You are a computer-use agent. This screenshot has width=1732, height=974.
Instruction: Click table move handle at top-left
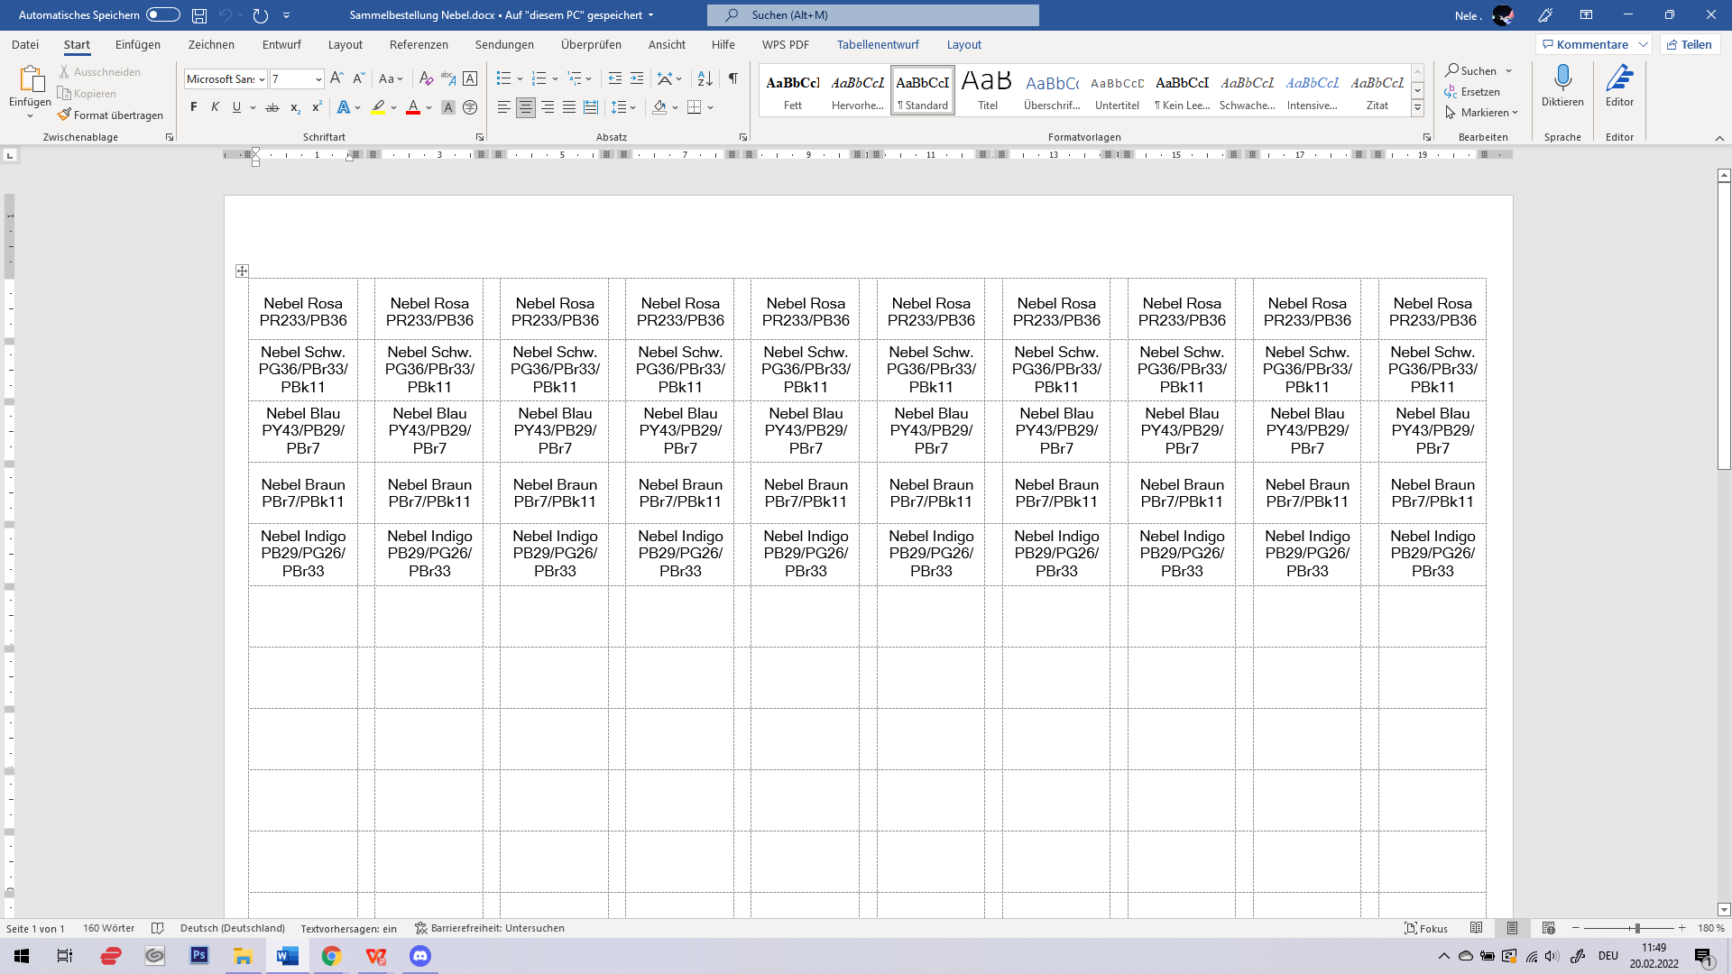[x=242, y=271]
